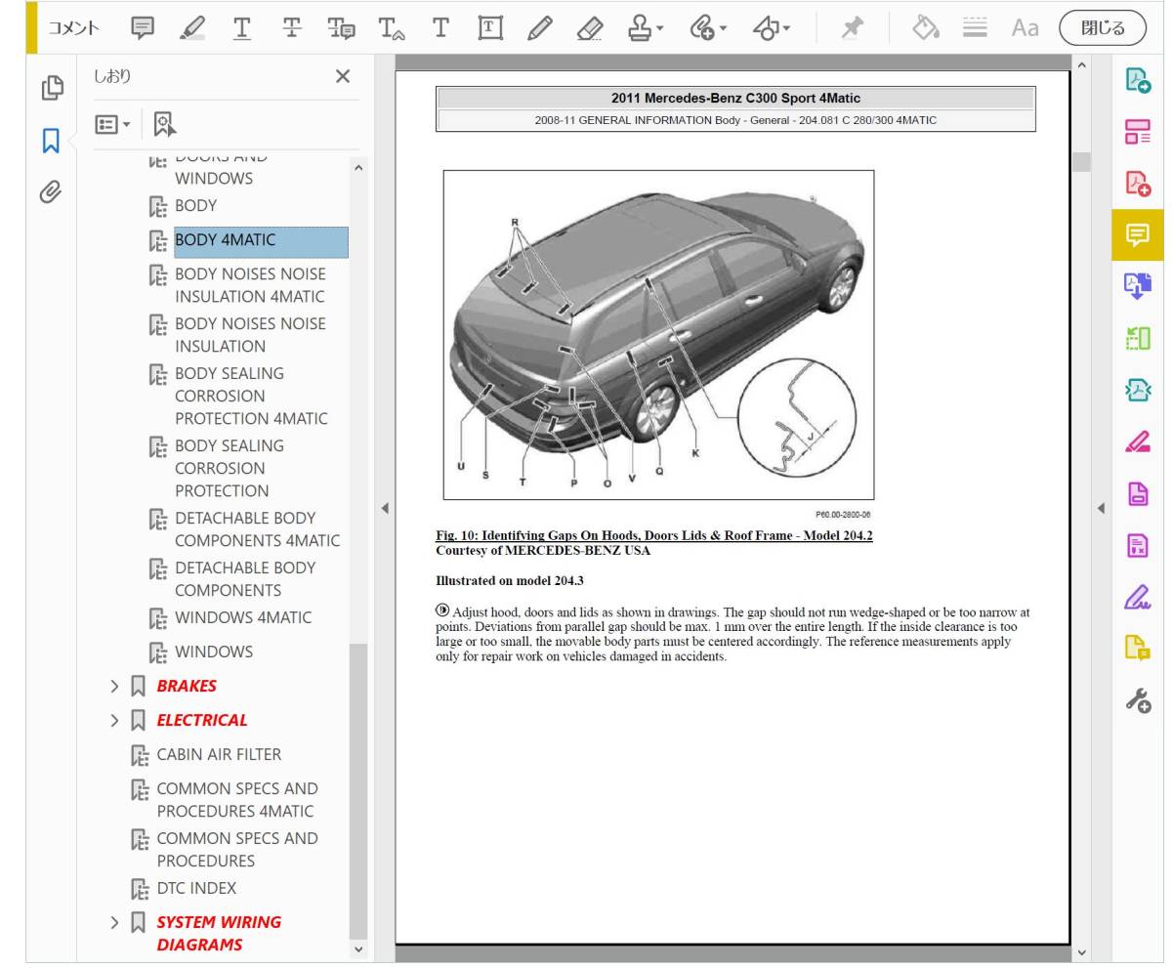The width and height of the screenshot is (1172, 968).
Task: Select the active Comment tool in right pane
Action: click(1138, 235)
